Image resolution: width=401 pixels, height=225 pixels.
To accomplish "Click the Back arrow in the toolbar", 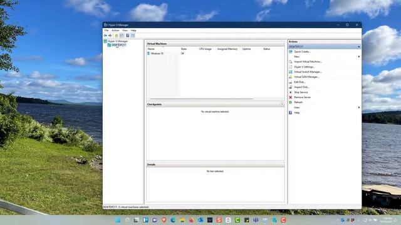I will [x=105, y=36].
